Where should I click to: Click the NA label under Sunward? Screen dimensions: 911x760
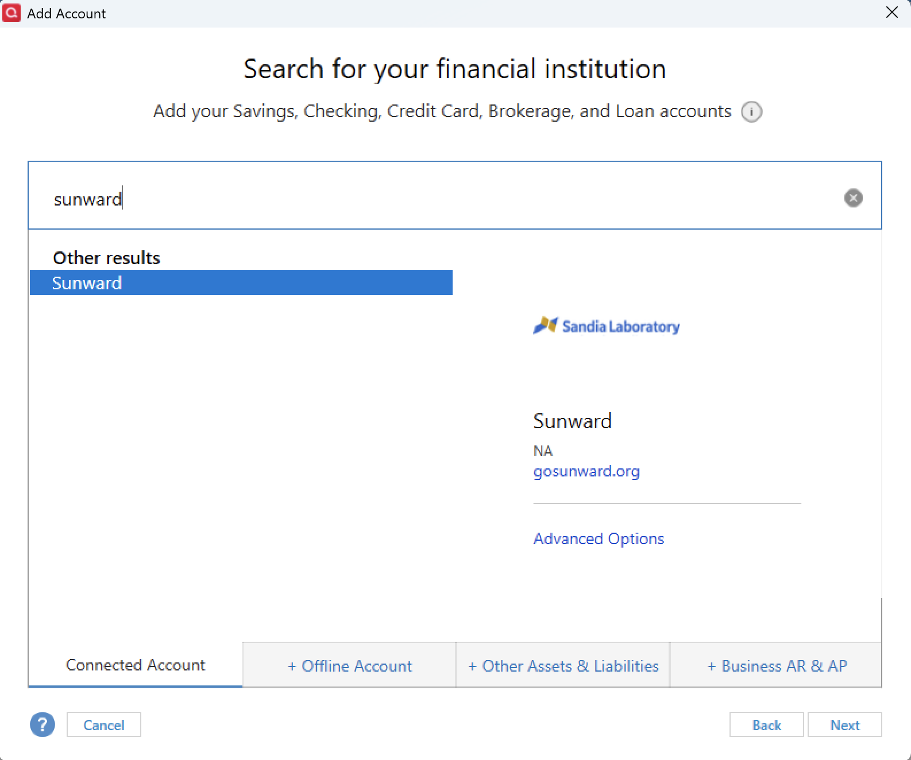[x=543, y=451]
